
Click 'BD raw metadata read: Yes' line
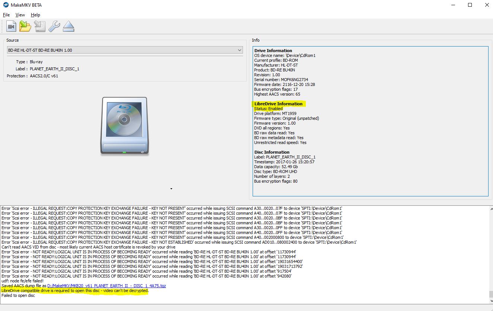coord(279,138)
